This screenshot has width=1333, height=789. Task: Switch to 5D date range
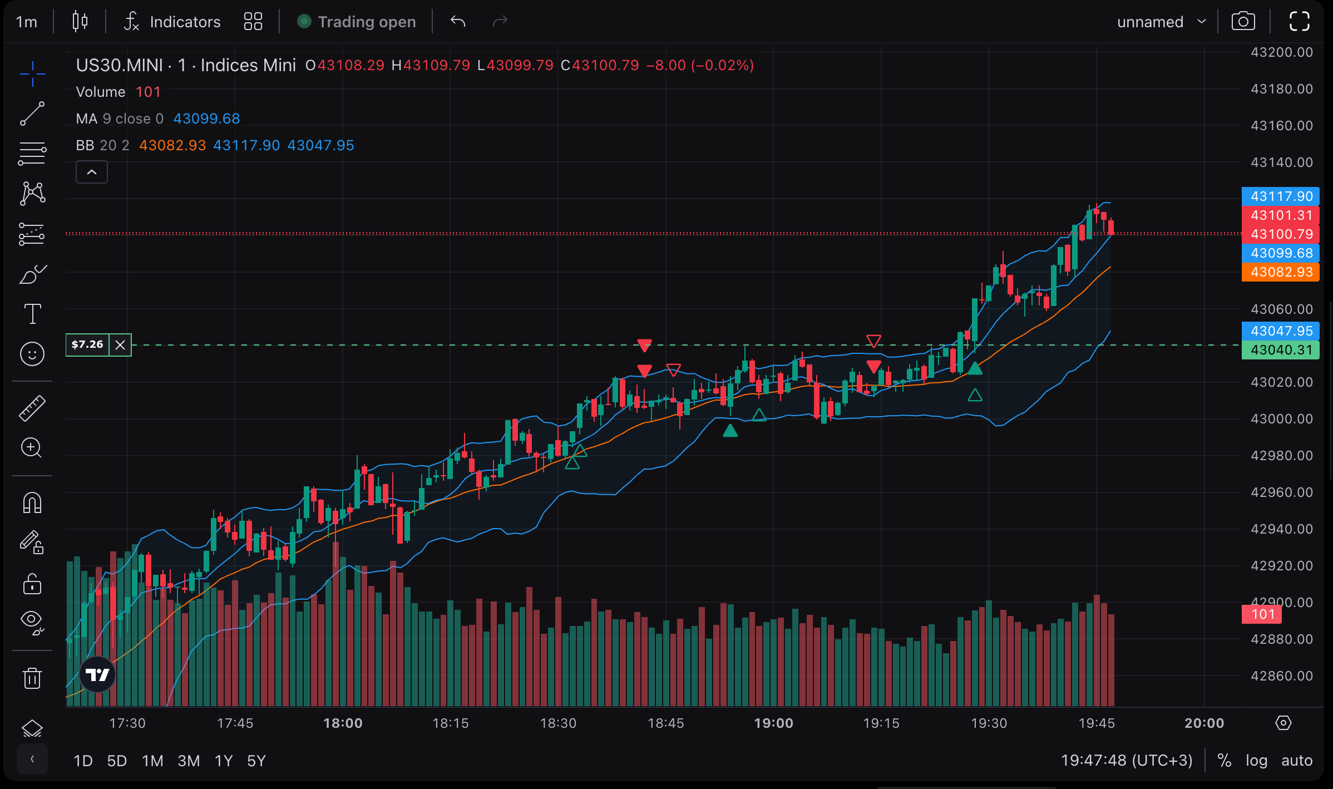pos(117,761)
